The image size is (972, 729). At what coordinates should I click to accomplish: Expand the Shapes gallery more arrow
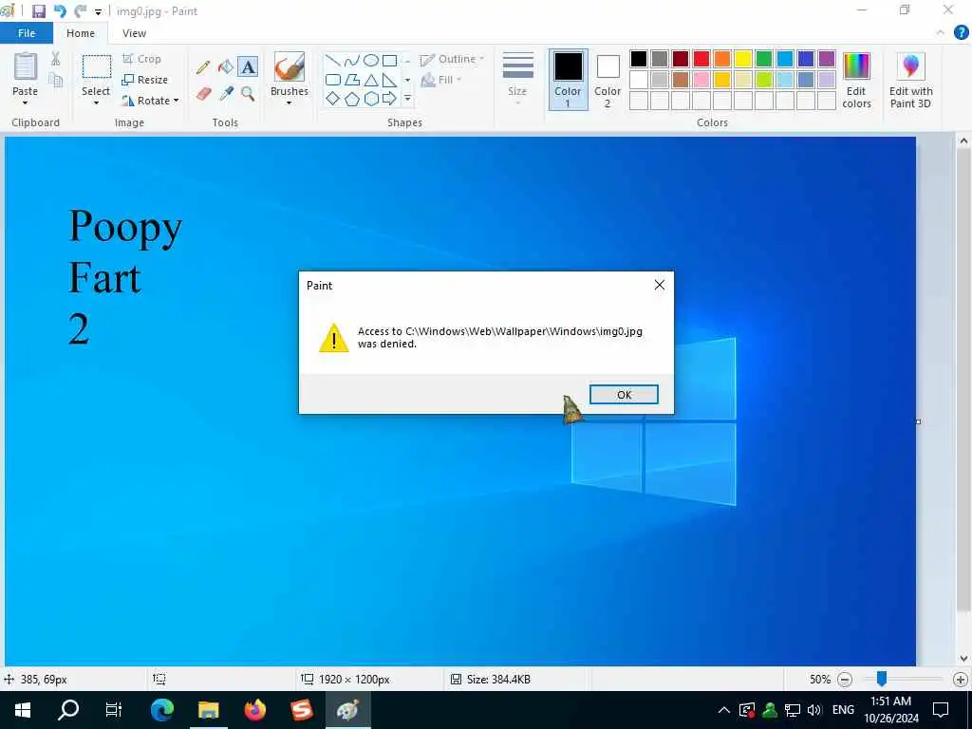point(408,99)
